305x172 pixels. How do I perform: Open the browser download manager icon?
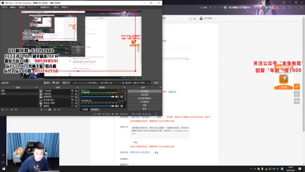pyautogui.click(x=284, y=7)
